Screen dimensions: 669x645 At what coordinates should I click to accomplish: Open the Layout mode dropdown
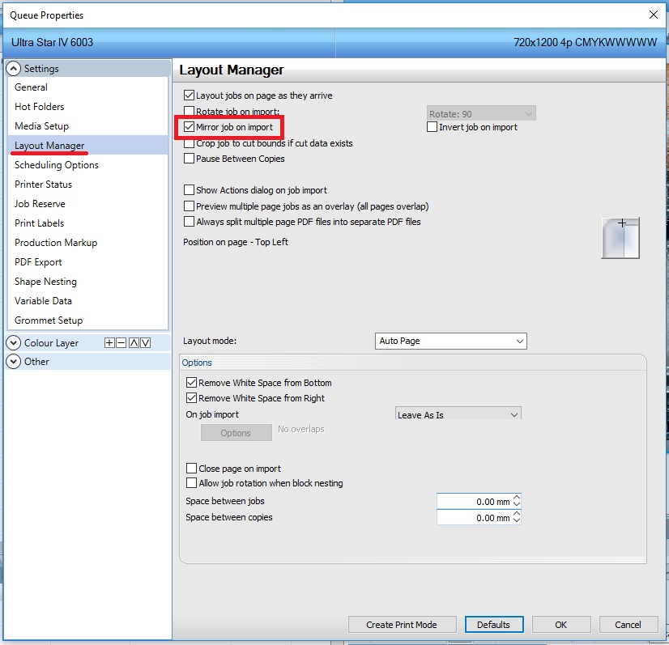click(451, 341)
